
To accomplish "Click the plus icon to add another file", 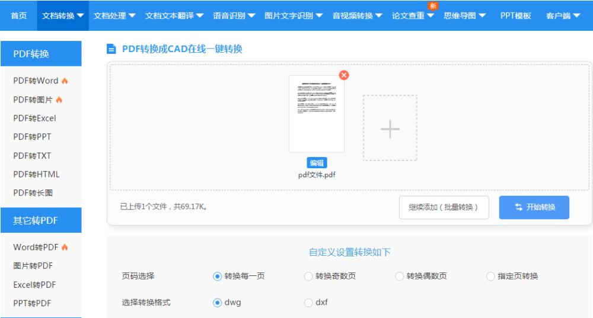I will [x=390, y=129].
